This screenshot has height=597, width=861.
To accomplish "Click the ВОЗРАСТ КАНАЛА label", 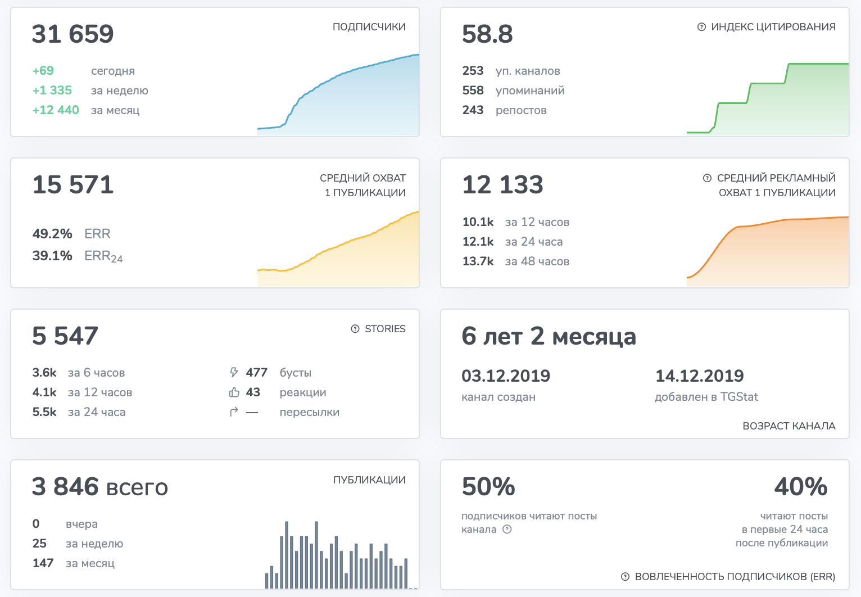I will tap(789, 426).
